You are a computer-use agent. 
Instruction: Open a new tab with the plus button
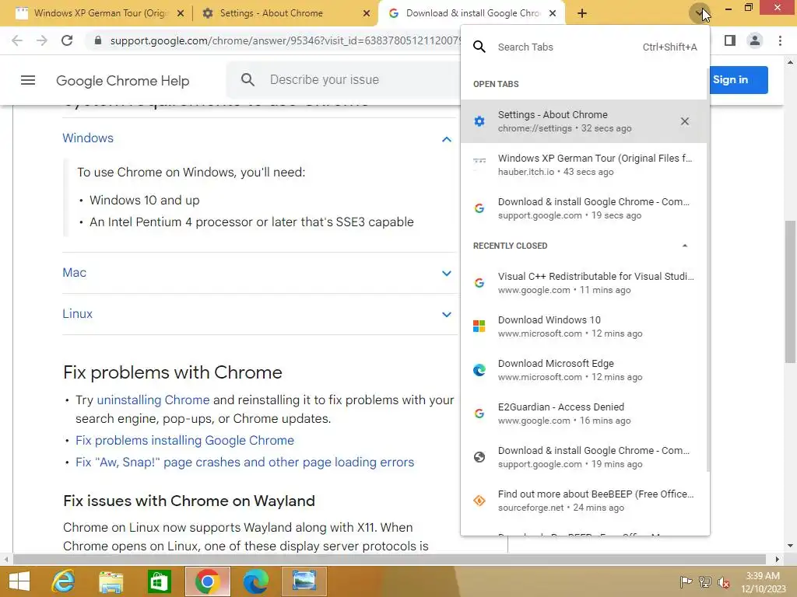(582, 13)
